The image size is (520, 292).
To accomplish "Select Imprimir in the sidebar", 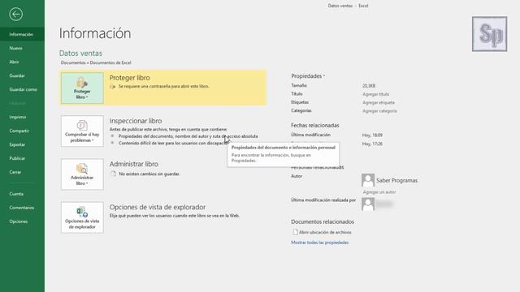I will point(22,117).
